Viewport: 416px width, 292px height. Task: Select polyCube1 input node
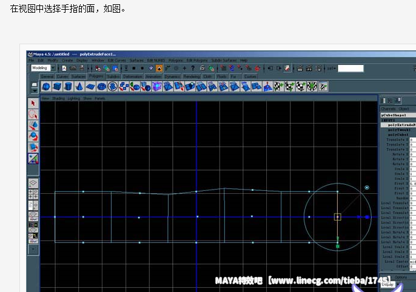pos(398,134)
